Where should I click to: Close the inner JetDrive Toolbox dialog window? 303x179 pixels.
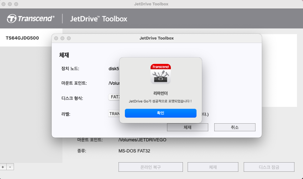(56, 38)
